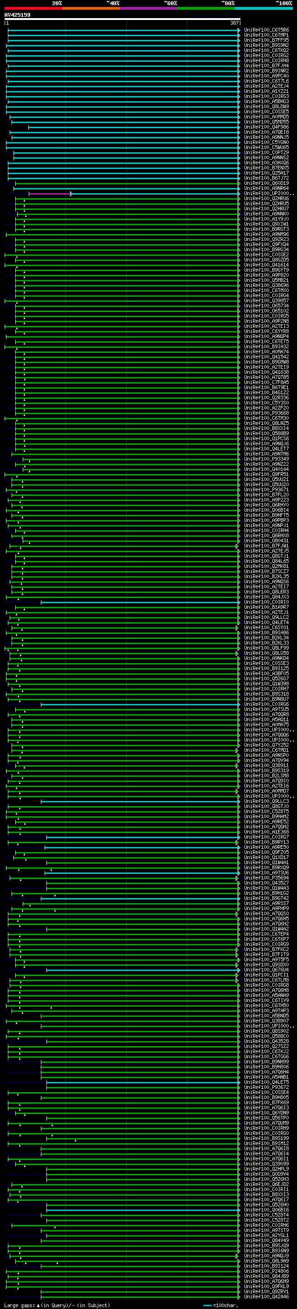Select UniRef100_A9NSP0 label

pyautogui.click(x=266, y=755)
